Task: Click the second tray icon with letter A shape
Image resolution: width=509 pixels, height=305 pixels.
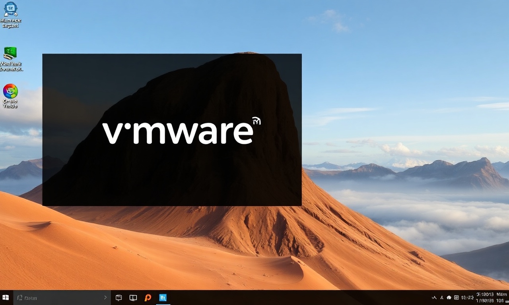Action: (x=442, y=297)
